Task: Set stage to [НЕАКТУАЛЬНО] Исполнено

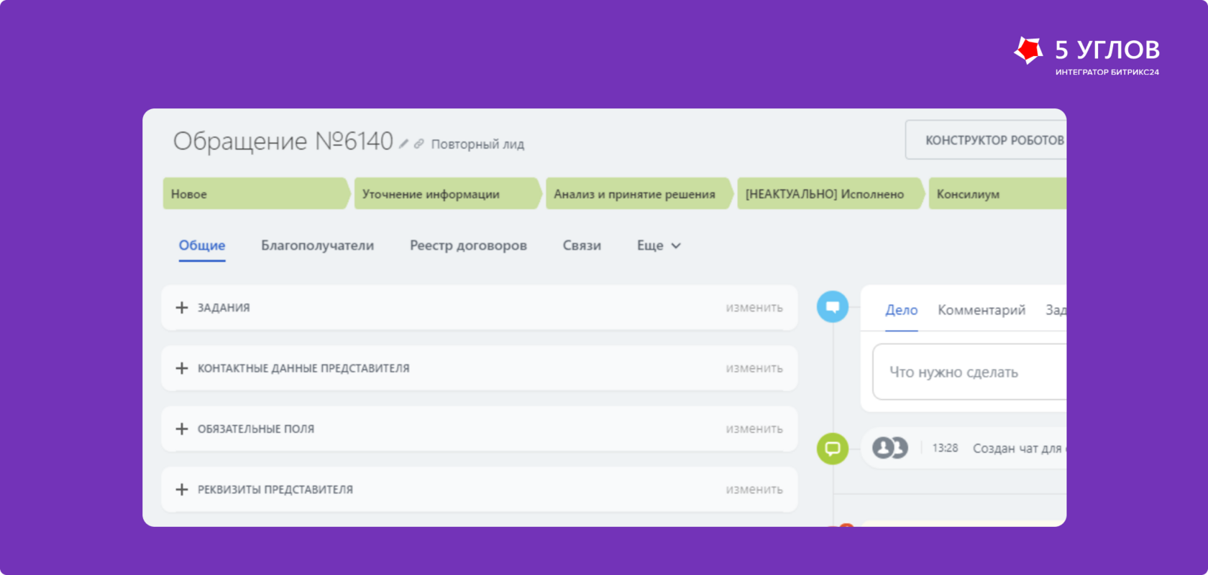Action: coord(830,194)
